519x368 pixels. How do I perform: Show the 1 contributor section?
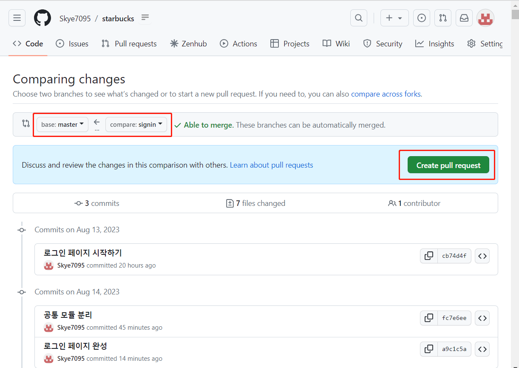(414, 203)
